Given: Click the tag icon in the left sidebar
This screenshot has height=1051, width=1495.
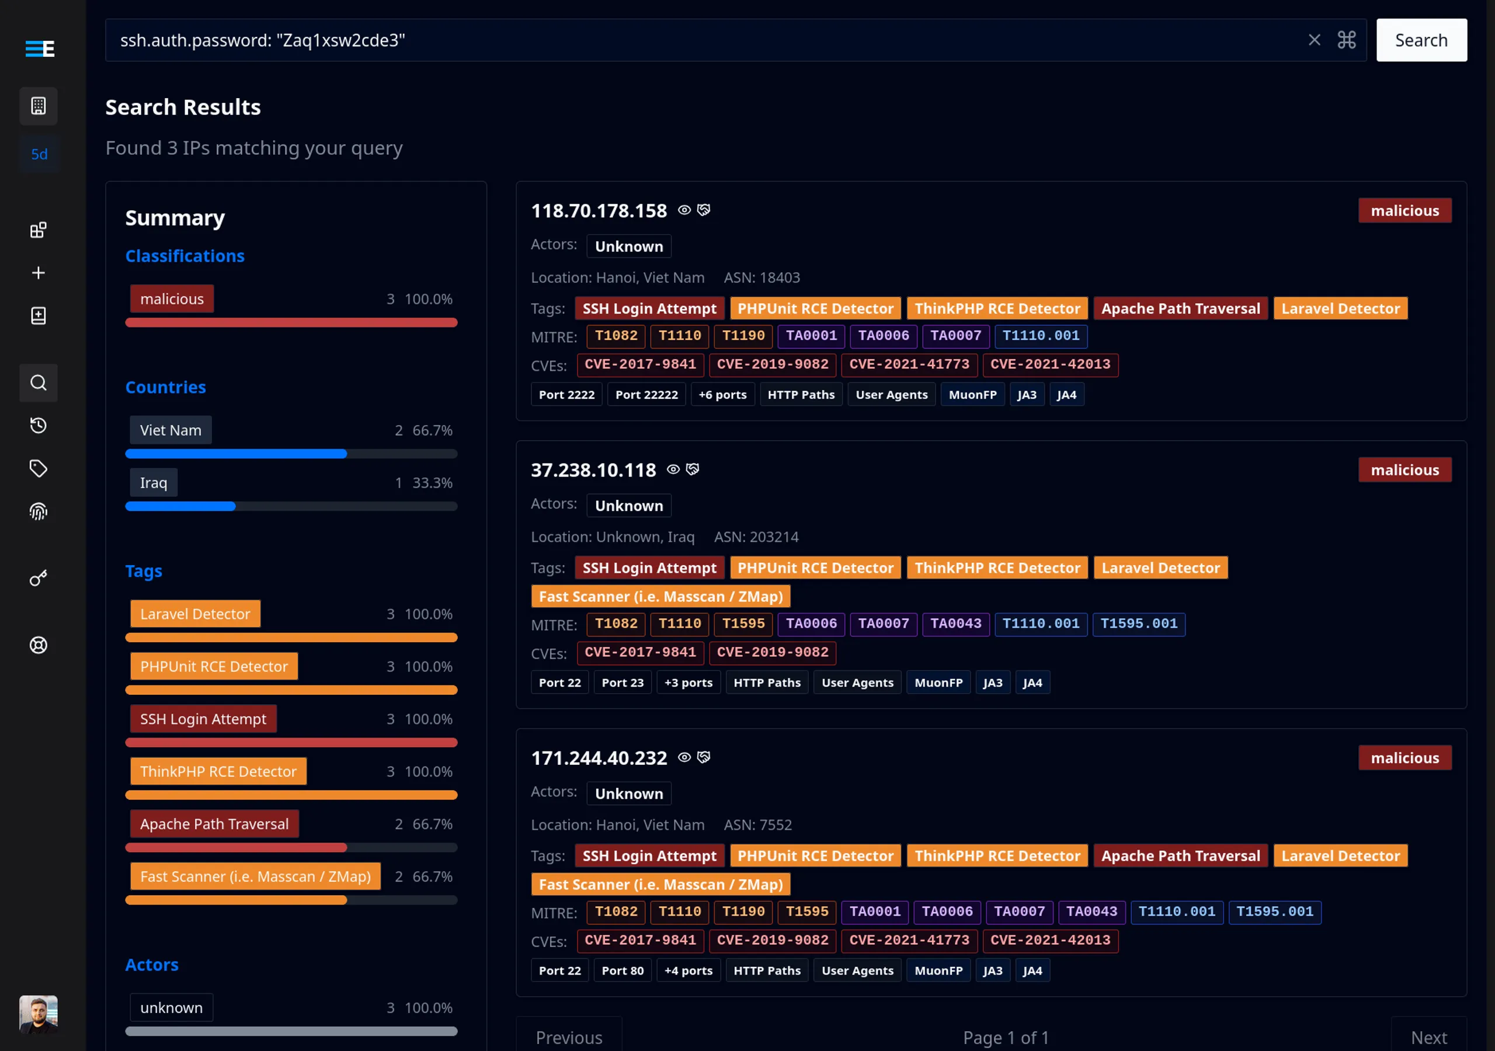Looking at the screenshot, I should [39, 468].
